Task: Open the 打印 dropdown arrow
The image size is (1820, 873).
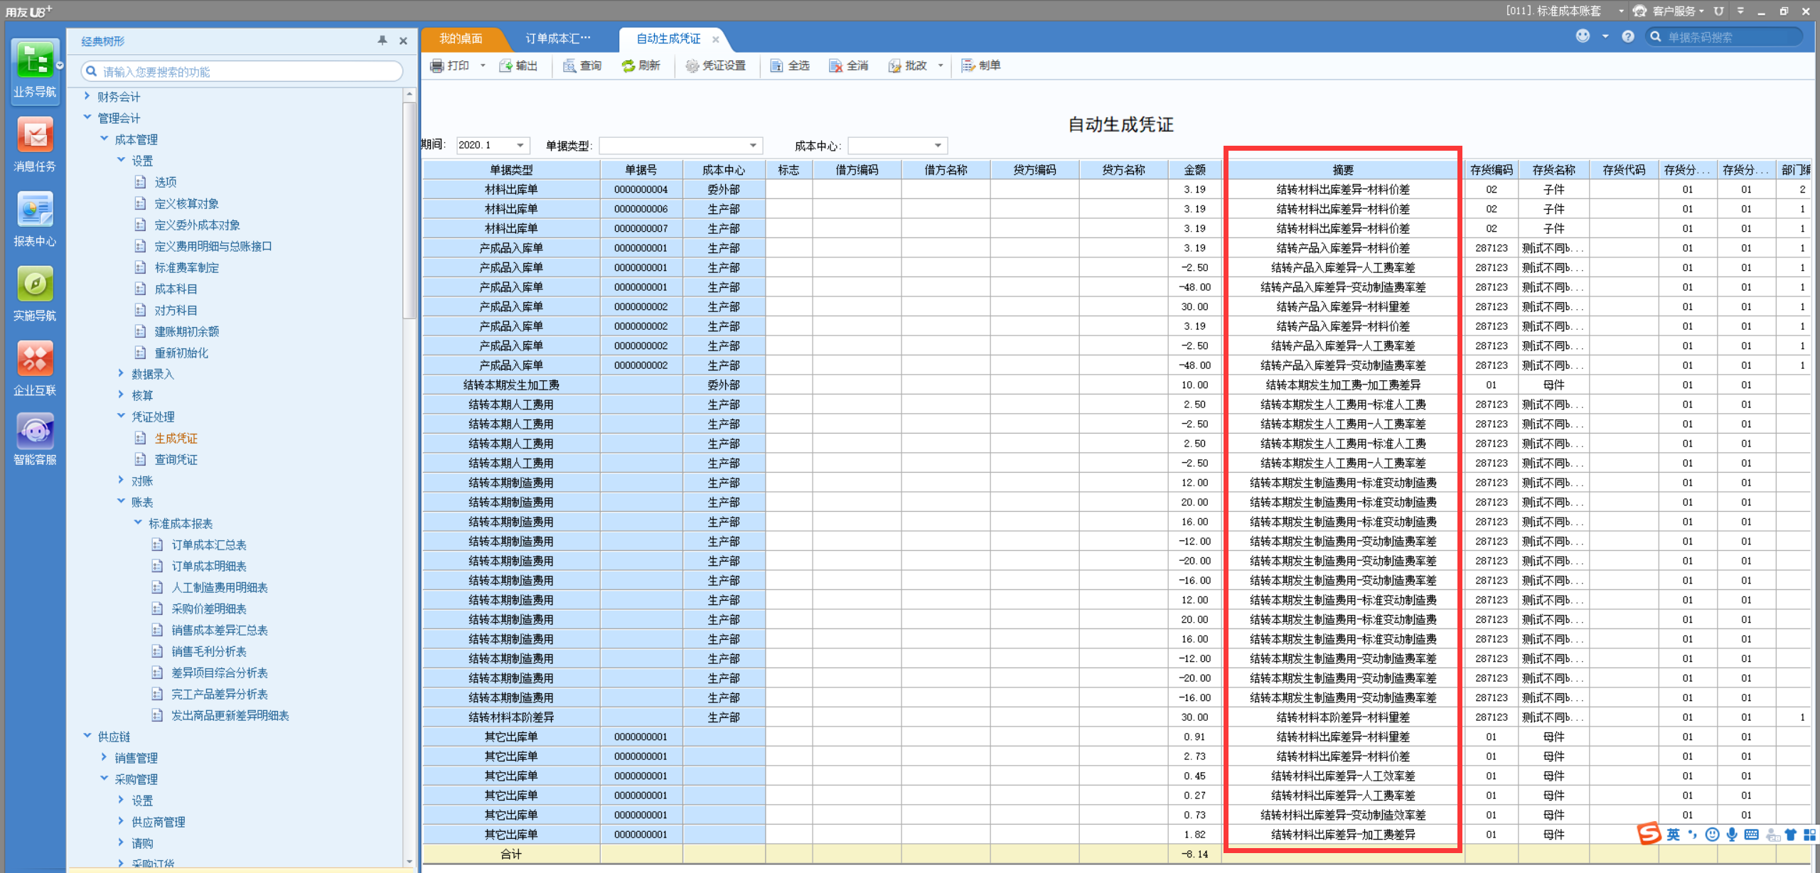Action: tap(483, 66)
